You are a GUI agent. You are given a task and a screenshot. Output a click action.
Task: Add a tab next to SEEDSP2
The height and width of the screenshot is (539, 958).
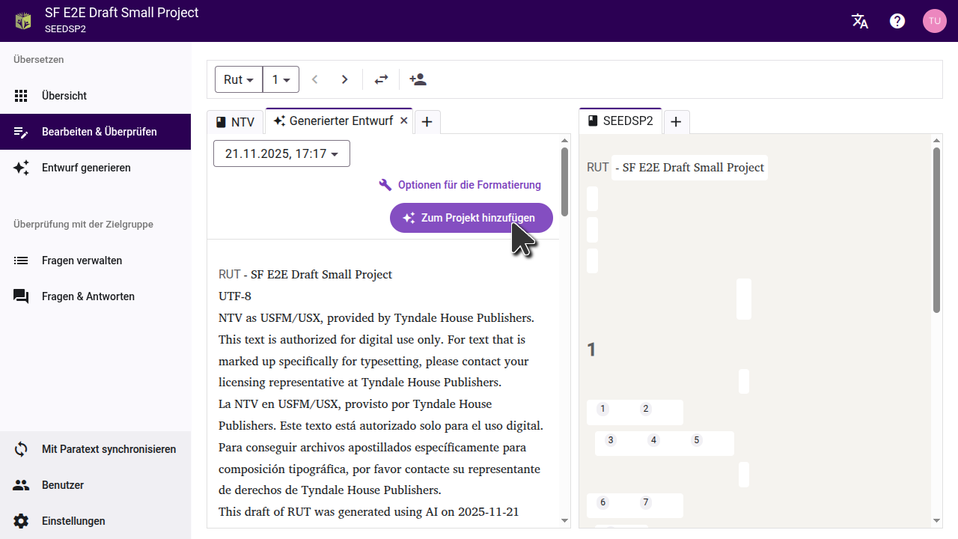coord(676,122)
